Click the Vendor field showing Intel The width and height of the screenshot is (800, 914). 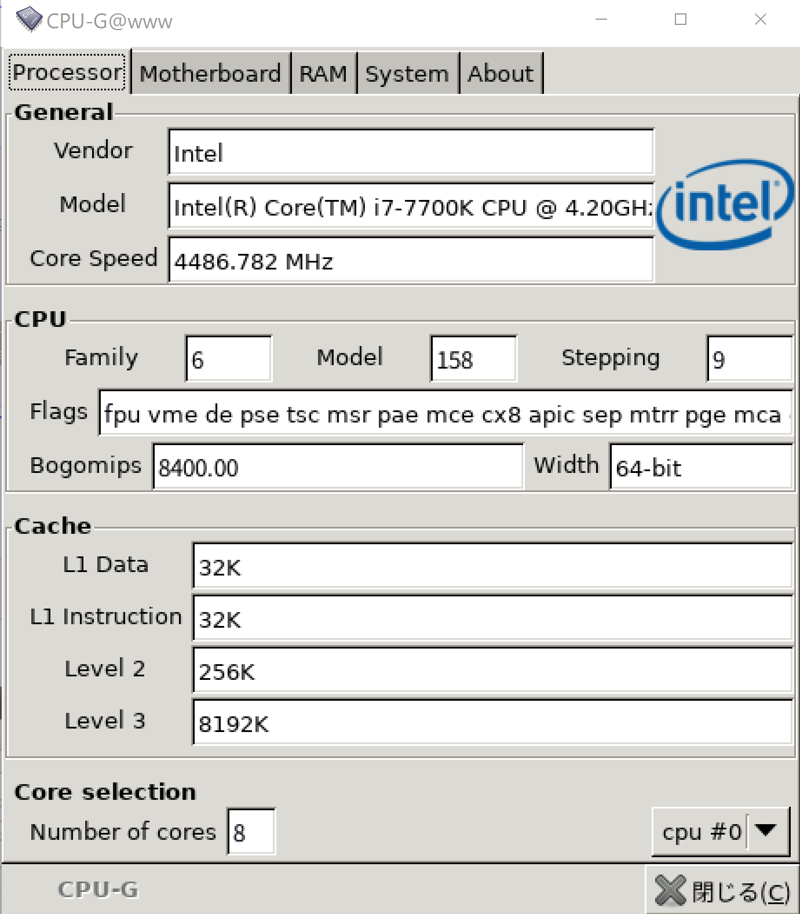[411, 152]
